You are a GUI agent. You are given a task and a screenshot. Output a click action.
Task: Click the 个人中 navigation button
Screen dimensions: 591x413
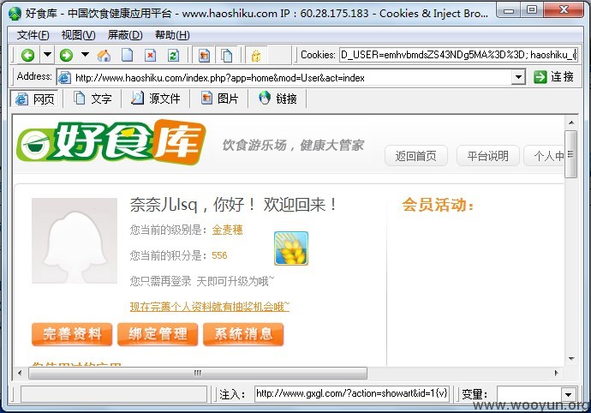tap(545, 156)
